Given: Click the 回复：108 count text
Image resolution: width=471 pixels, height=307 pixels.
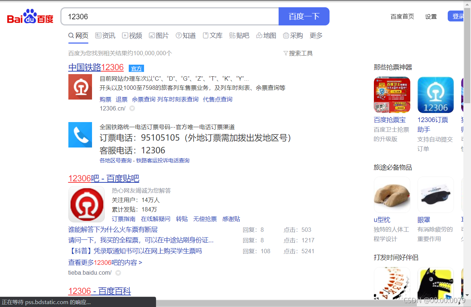Looking at the screenshot, I should click(257, 251).
